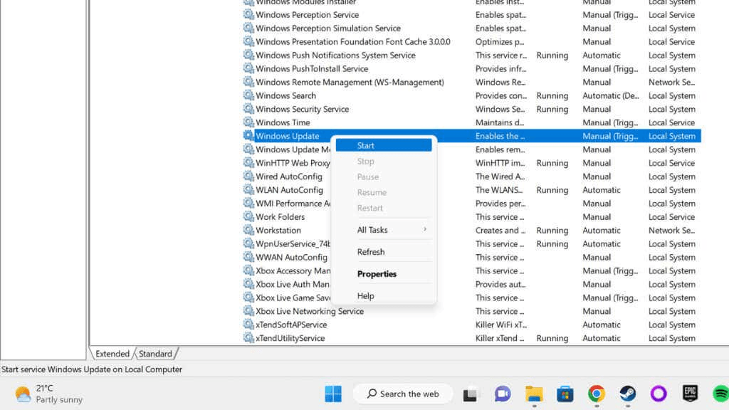Open the purple ring app on taskbar
Image resolution: width=729 pixels, height=410 pixels.
click(x=659, y=394)
